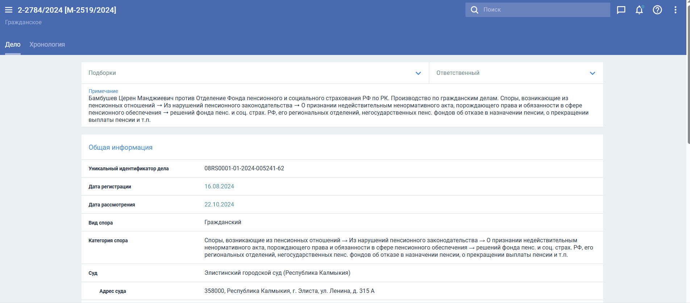Open the hamburger navigation menu
Screen dimensions: 690x303
(9, 10)
